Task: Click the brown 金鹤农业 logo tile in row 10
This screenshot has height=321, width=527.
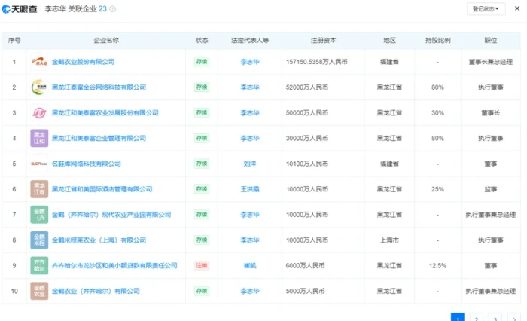Action: 39,291
